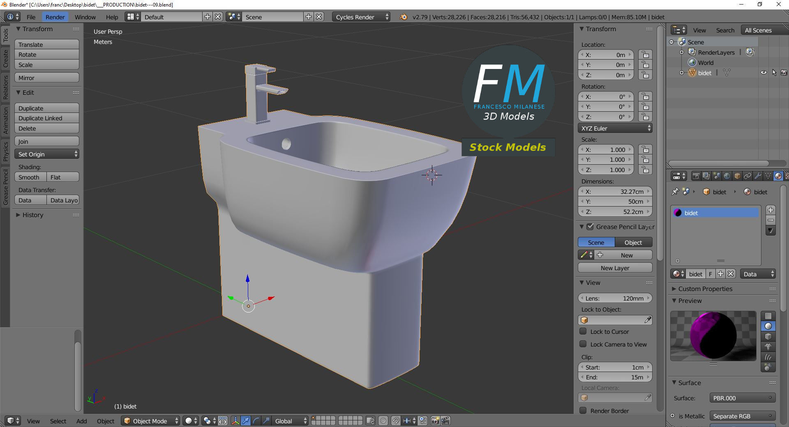Open the Scene properties tab
Image resolution: width=789 pixels, height=427 pixels.
tap(717, 176)
